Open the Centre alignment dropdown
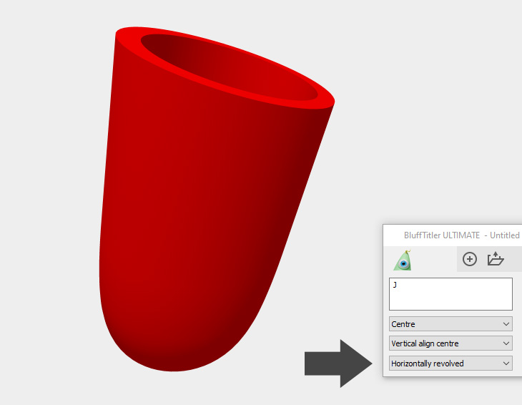The image size is (522, 405). pyautogui.click(x=450, y=324)
